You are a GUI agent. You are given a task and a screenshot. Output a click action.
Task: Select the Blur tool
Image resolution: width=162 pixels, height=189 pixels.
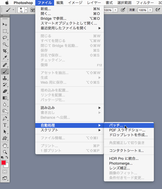5,104
